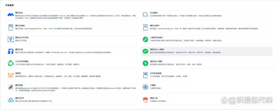Open the 云开发连接器 title
278x110 pixels.
[156, 73]
